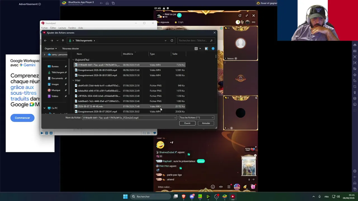This screenshot has width=358, height=201.
Task: Open recent locations chevron in file dialog
Action: (57, 40)
